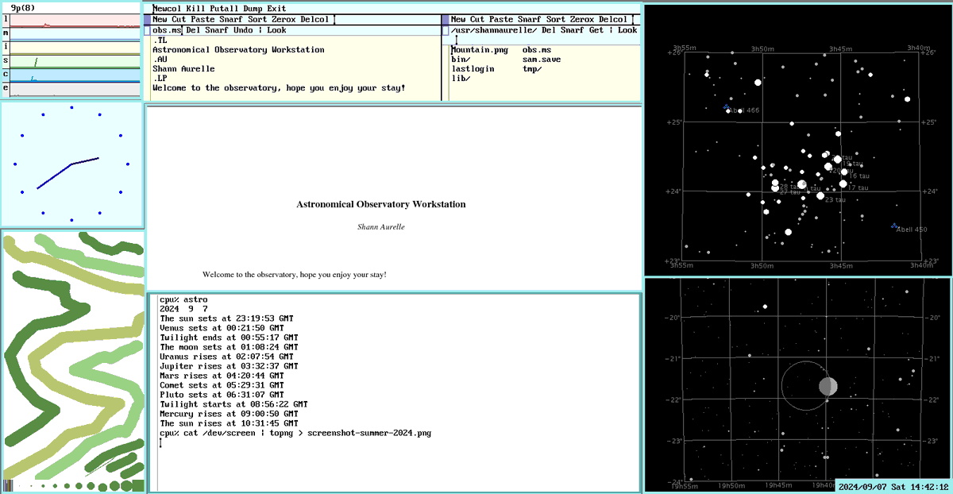Click Zerox in the right column tag
Screen dimensions: 953x494
click(x=582, y=19)
